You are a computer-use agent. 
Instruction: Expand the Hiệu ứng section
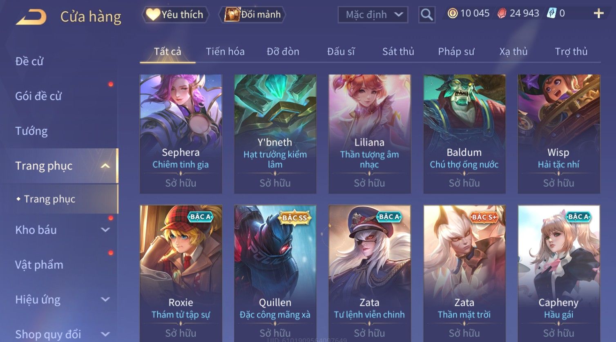point(105,300)
